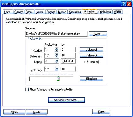Click the Back button
Image resolution: width=133 pixels, height=117 pixels.
click(14, 112)
